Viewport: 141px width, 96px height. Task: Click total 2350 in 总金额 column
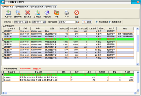point(131,80)
